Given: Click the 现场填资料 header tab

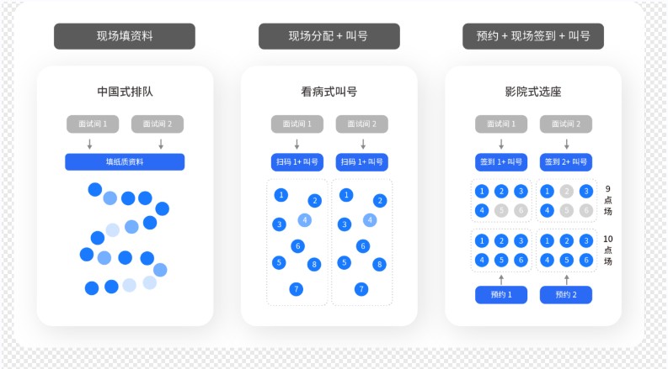Looking at the screenshot, I should click(x=125, y=36).
